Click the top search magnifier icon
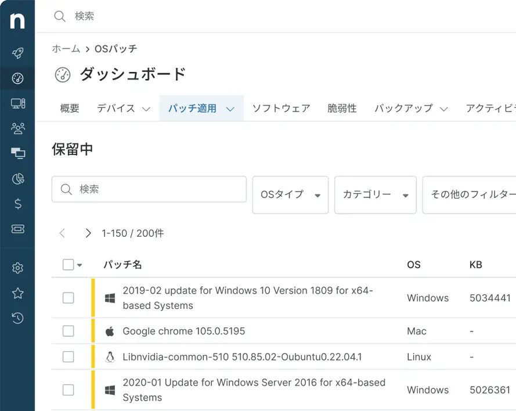516x411 pixels. coord(60,16)
